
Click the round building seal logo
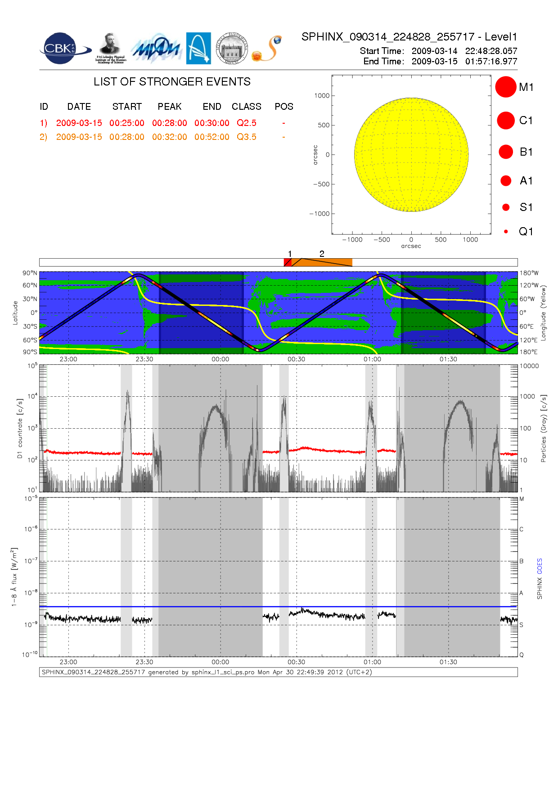point(232,49)
